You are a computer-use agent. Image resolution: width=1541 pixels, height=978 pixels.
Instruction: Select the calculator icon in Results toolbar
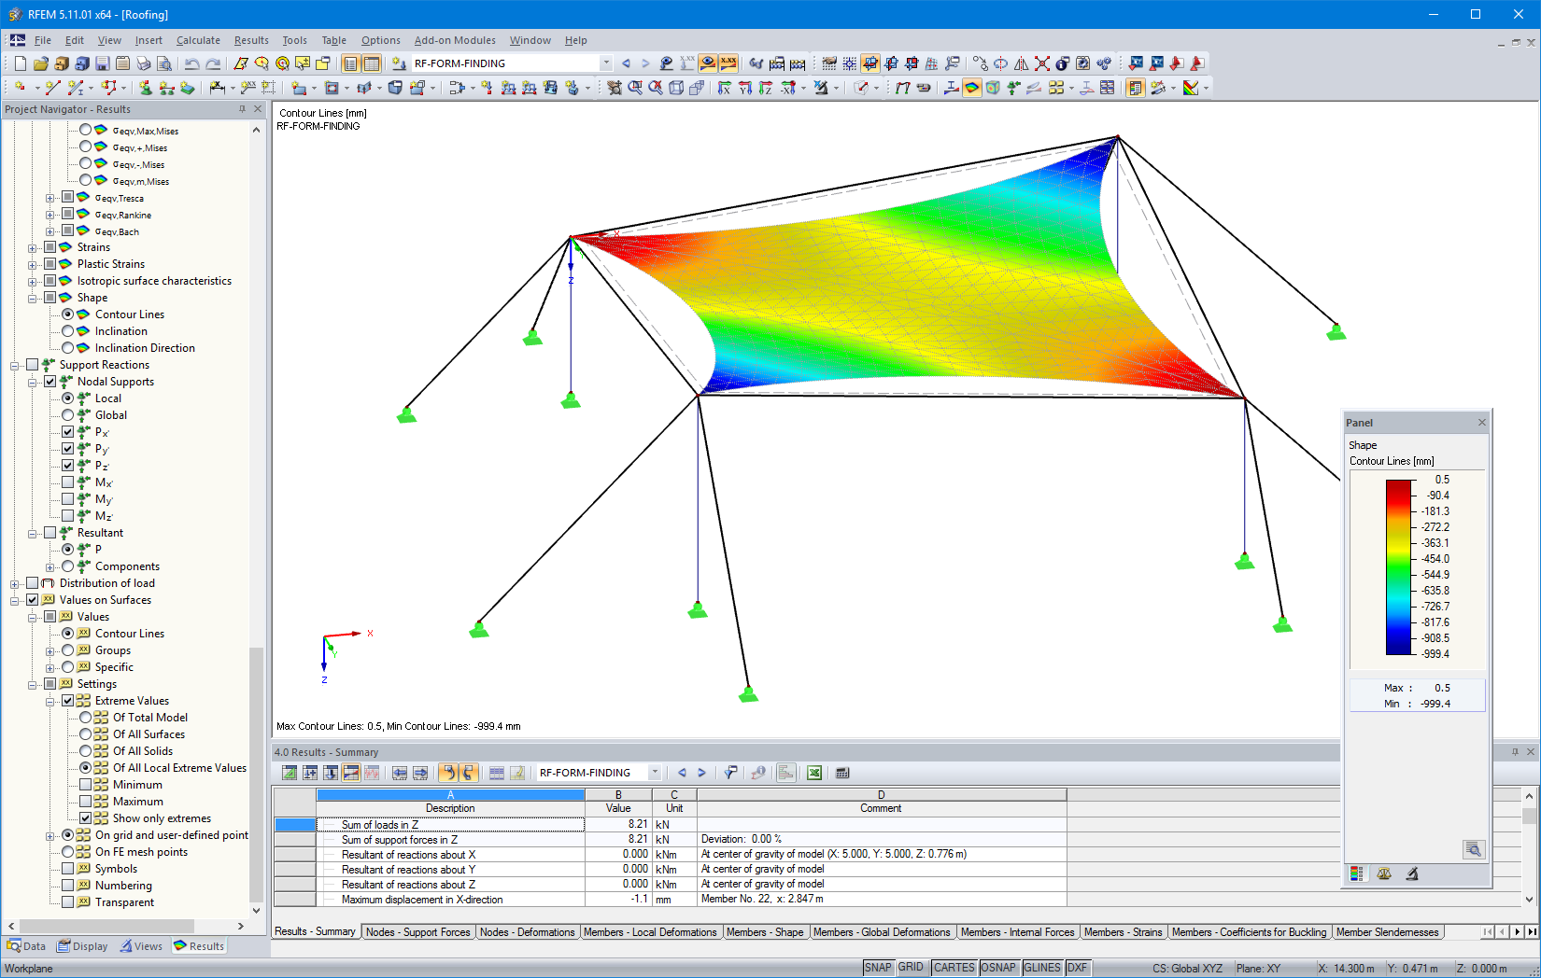click(x=841, y=773)
